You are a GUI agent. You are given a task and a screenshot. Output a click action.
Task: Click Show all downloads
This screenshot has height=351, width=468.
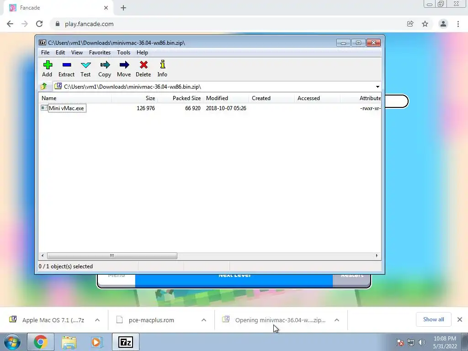pos(433,319)
